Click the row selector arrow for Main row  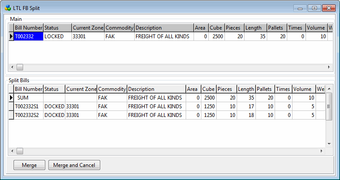pyautogui.click(x=11, y=37)
